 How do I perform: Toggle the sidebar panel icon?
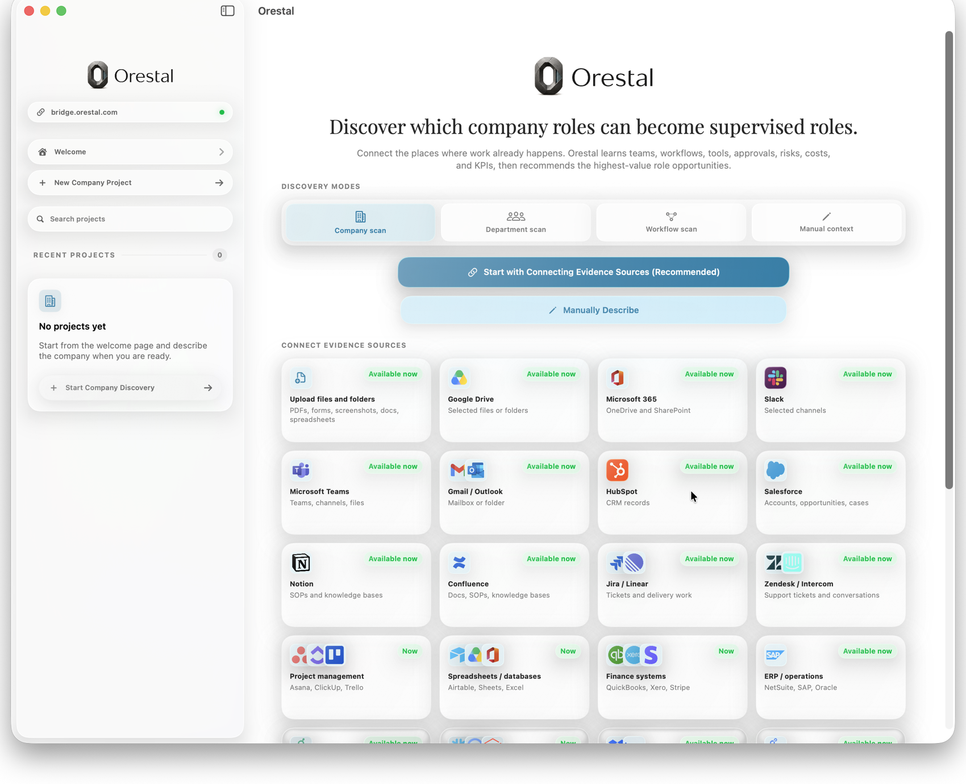[x=227, y=11]
